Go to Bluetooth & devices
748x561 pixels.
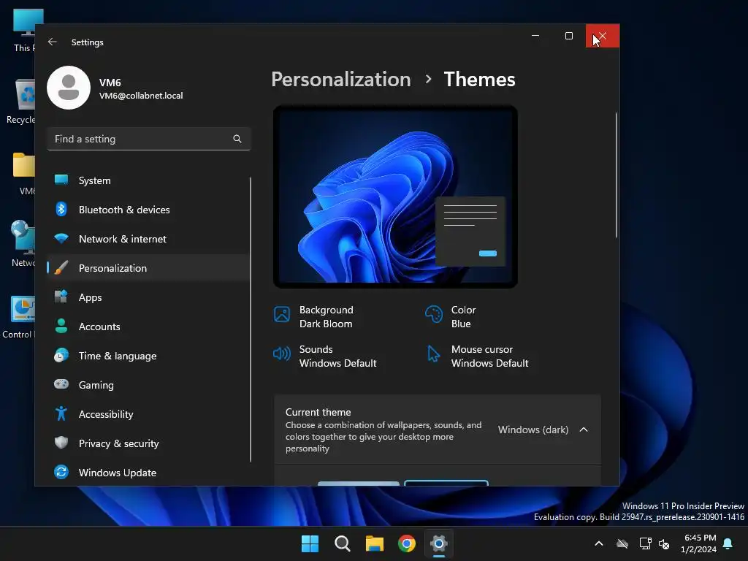[148, 210]
